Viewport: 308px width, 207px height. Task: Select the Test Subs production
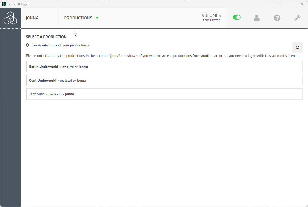coord(164,94)
